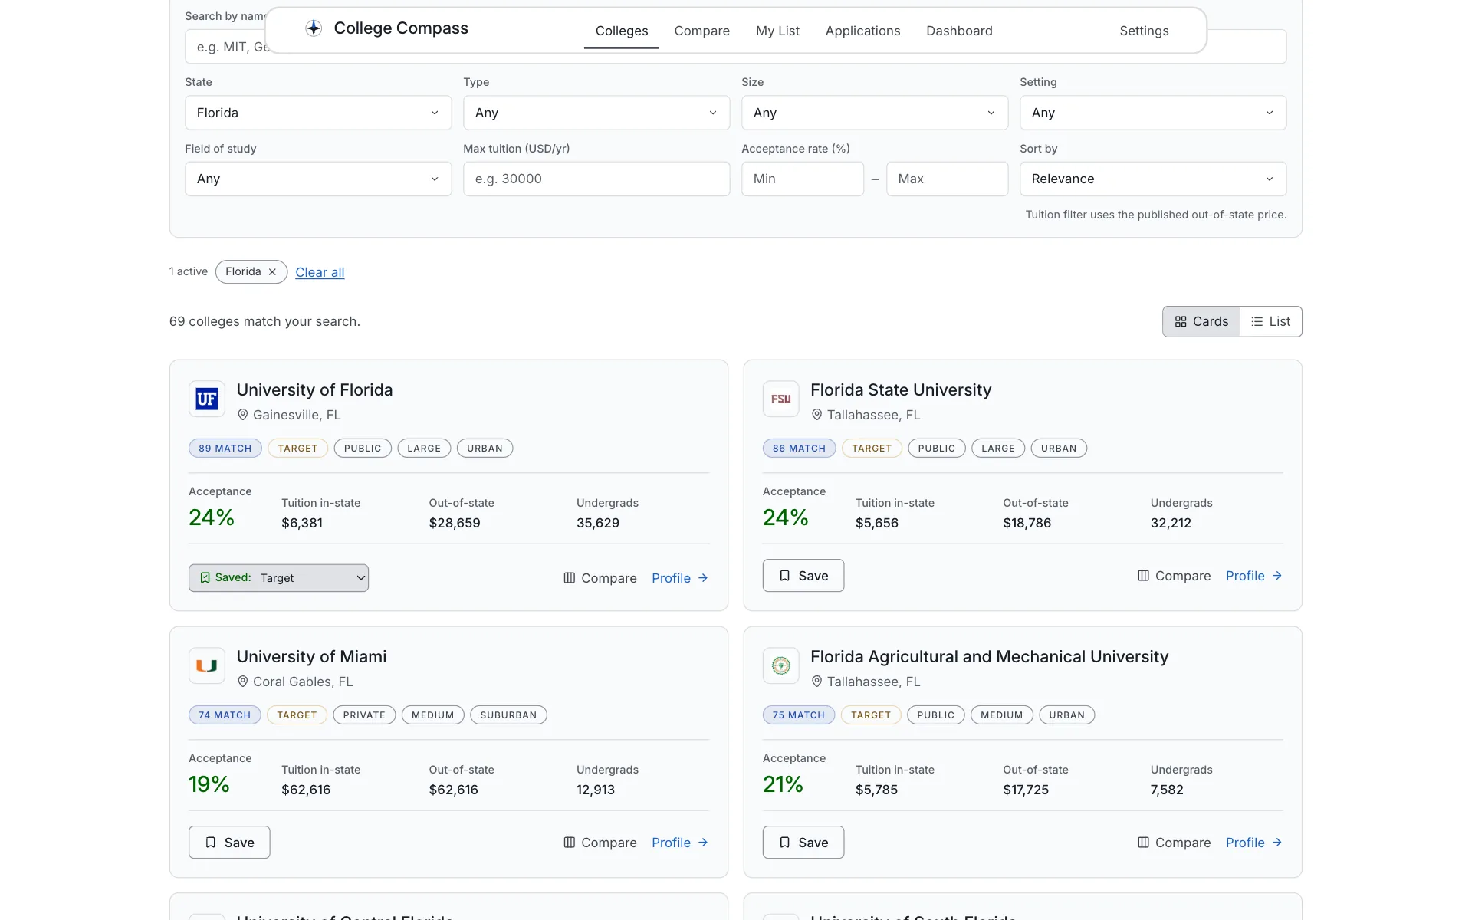The image size is (1472, 920).
Task: Save University of Miami
Action: (229, 843)
